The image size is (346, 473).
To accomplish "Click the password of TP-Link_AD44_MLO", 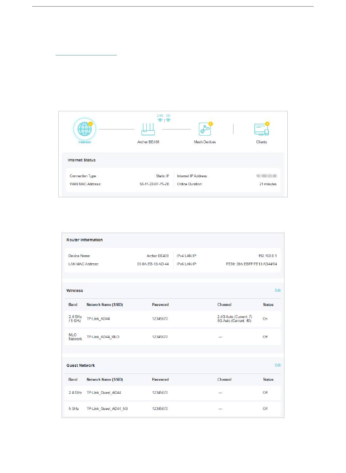I will pyautogui.click(x=160, y=337).
